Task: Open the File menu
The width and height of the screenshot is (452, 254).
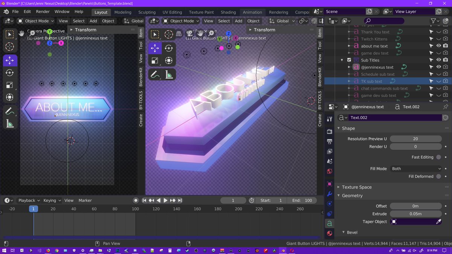Action: (15, 12)
